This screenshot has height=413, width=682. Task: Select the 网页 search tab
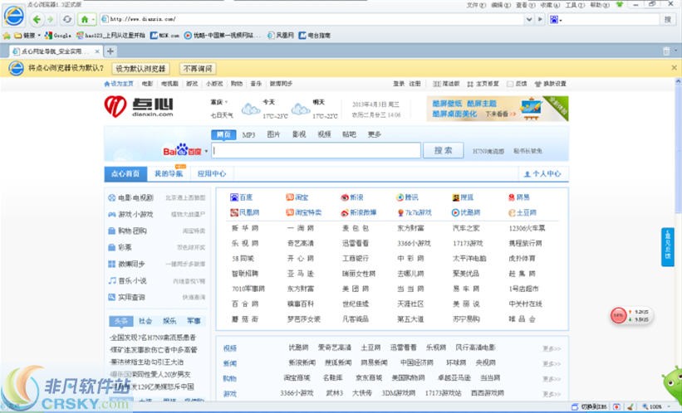[223, 134]
